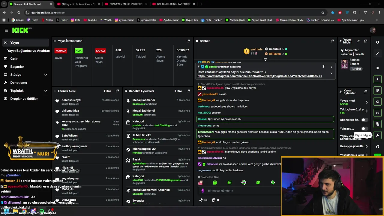The height and width of the screenshot is (216, 384).
Task: Open a new browser tab
Action: tap(201, 4)
